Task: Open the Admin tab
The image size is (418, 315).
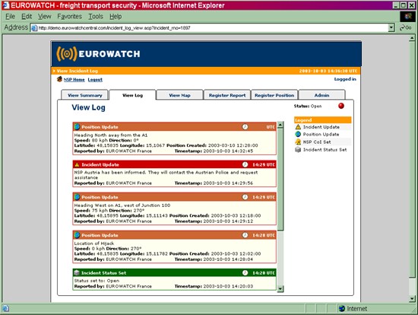Action: point(321,95)
